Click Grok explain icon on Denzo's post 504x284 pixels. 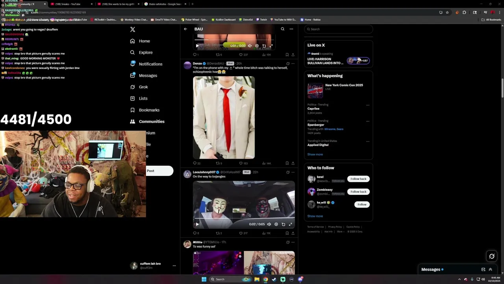(x=288, y=64)
